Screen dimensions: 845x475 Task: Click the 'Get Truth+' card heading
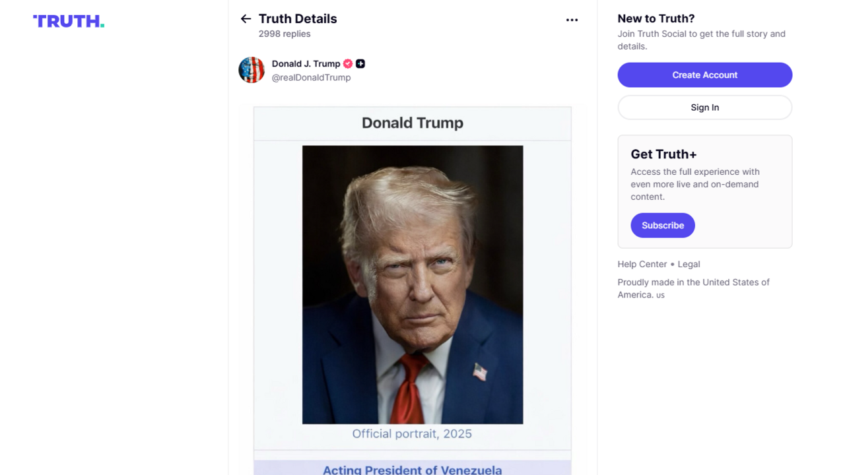(663, 154)
